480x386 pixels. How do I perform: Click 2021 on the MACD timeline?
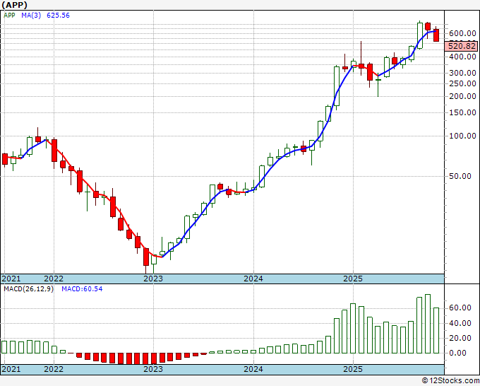[x=11, y=369]
